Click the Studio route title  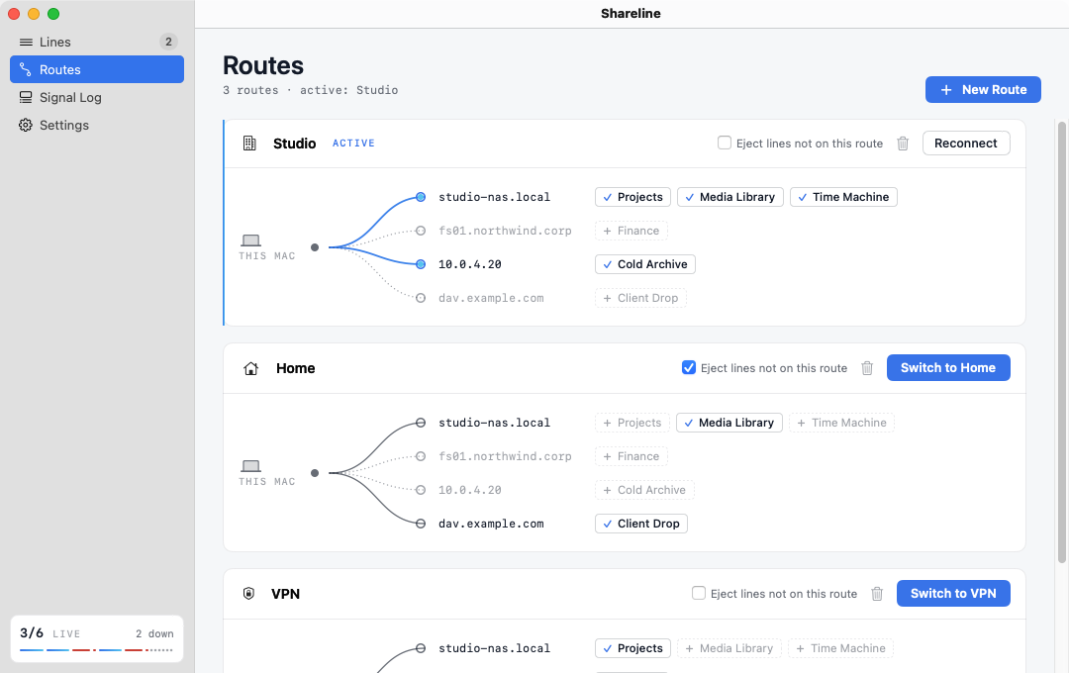295,144
